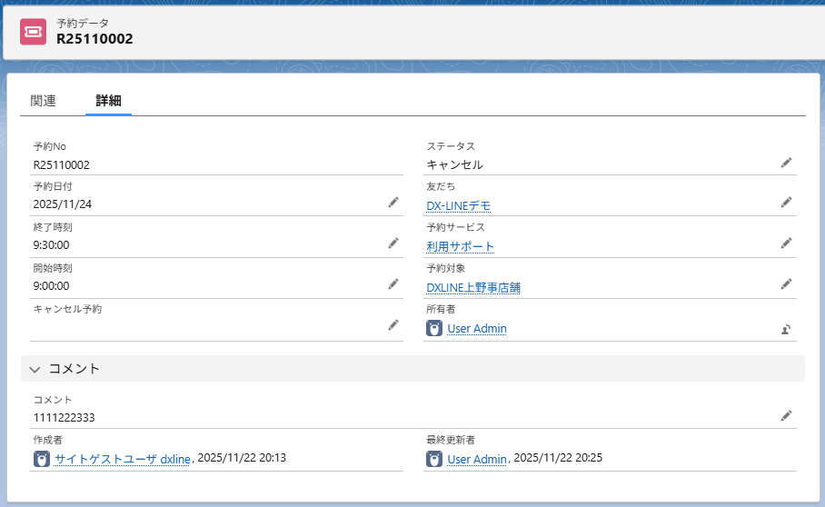Edit ステータス with the pencil icon
The image size is (825, 507).
coord(786,163)
